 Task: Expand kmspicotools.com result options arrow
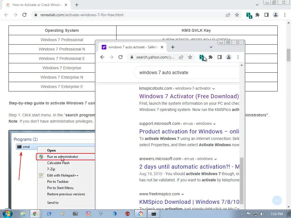[x=214, y=89]
